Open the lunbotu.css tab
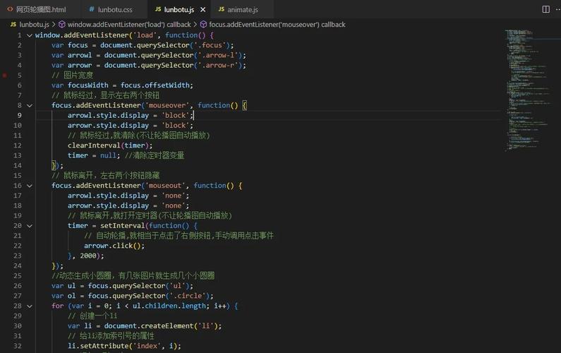This screenshot has width=561, height=353. pyautogui.click(x=114, y=10)
